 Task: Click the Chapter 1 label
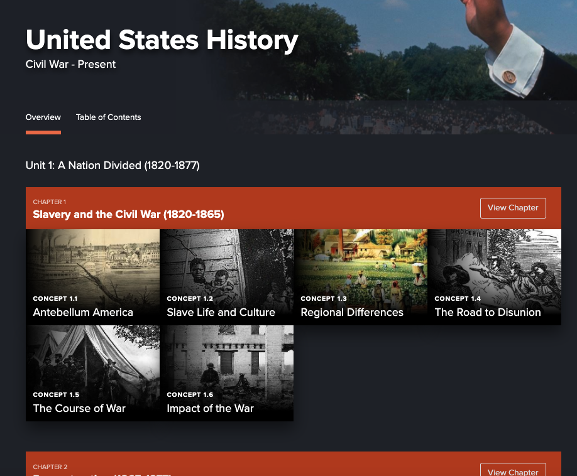49,202
